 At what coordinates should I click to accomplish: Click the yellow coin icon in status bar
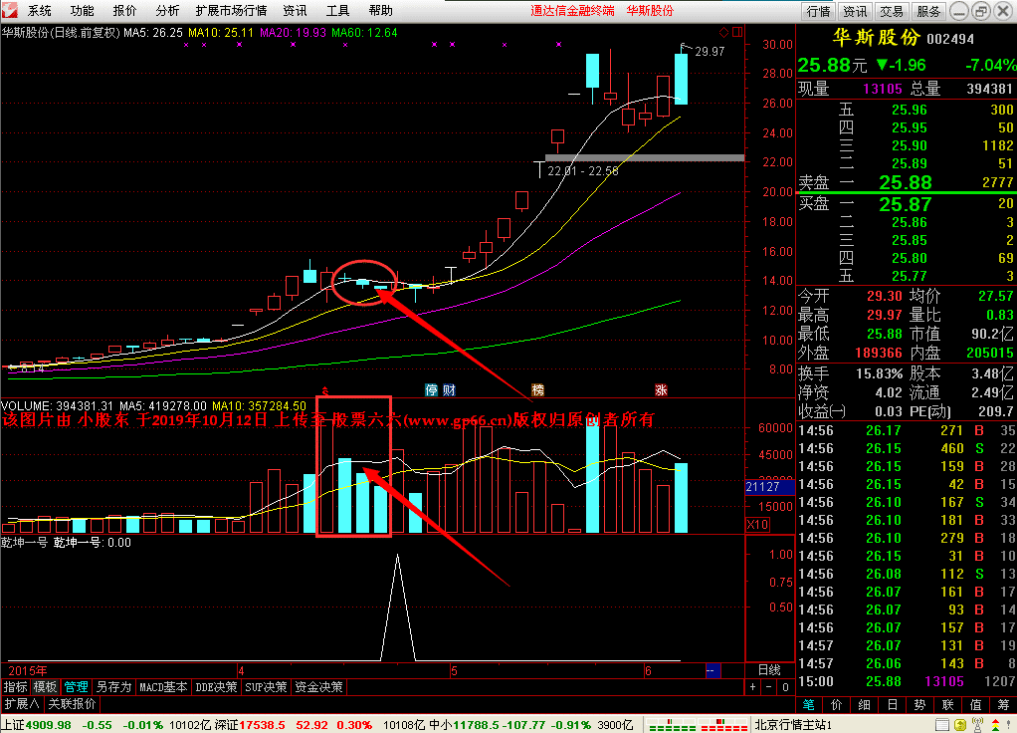pyautogui.click(x=960, y=725)
